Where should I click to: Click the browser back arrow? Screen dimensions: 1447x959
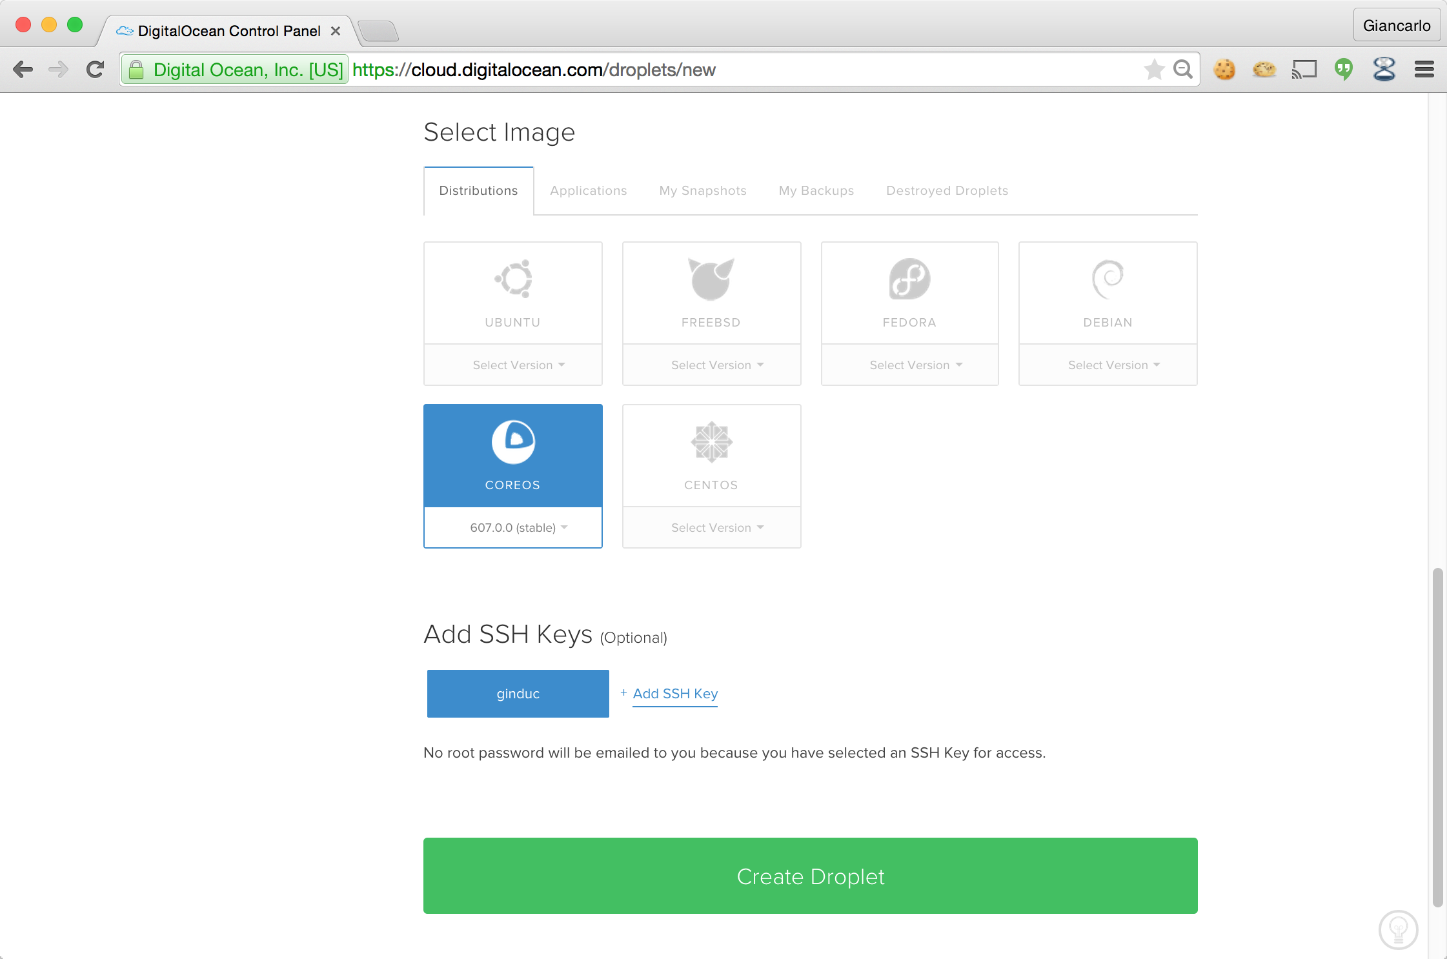[23, 69]
